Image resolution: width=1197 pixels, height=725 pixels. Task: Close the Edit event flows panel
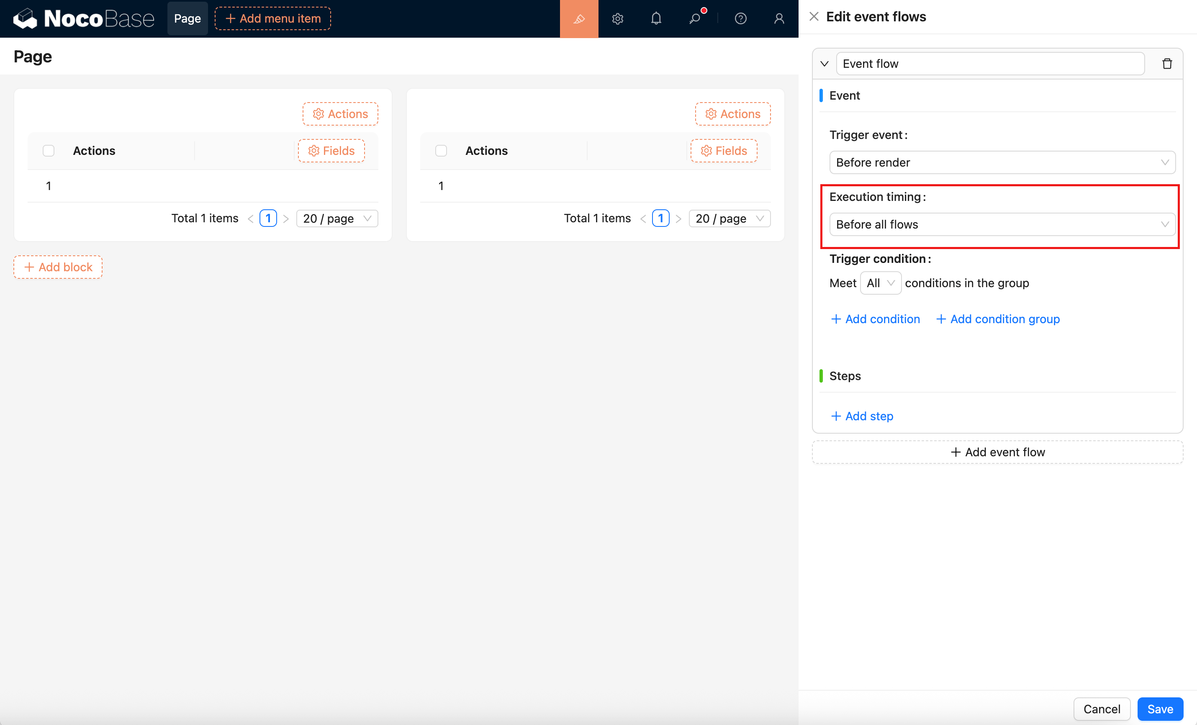point(814,16)
